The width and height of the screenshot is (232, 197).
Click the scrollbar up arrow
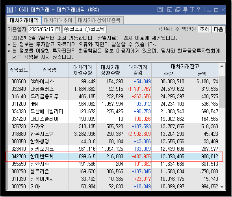click(222, 67)
